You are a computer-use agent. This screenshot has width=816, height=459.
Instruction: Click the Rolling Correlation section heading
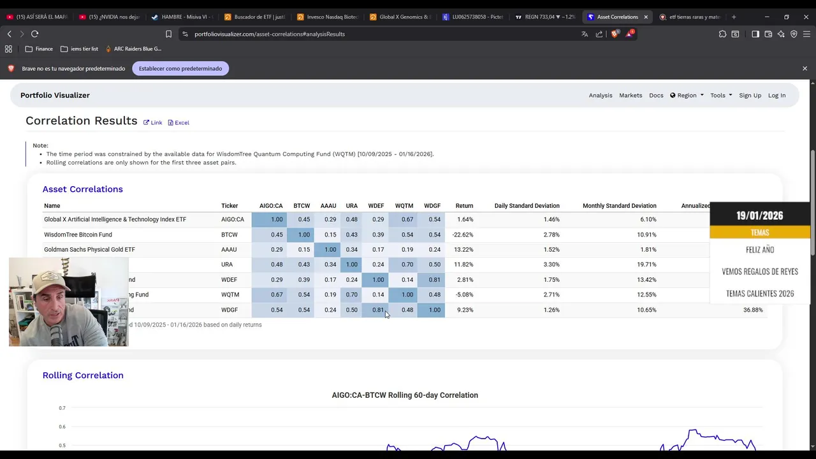(83, 375)
